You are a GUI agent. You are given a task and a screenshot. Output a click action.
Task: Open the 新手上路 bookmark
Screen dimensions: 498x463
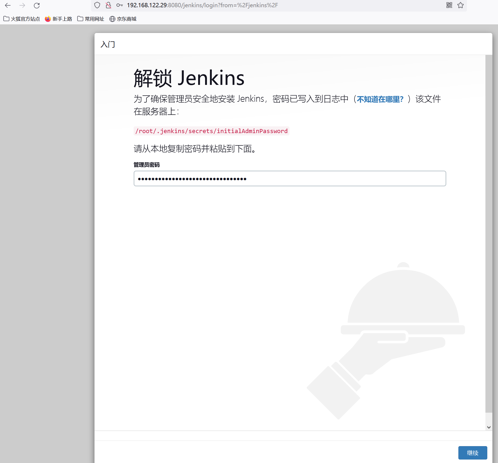[x=58, y=19]
